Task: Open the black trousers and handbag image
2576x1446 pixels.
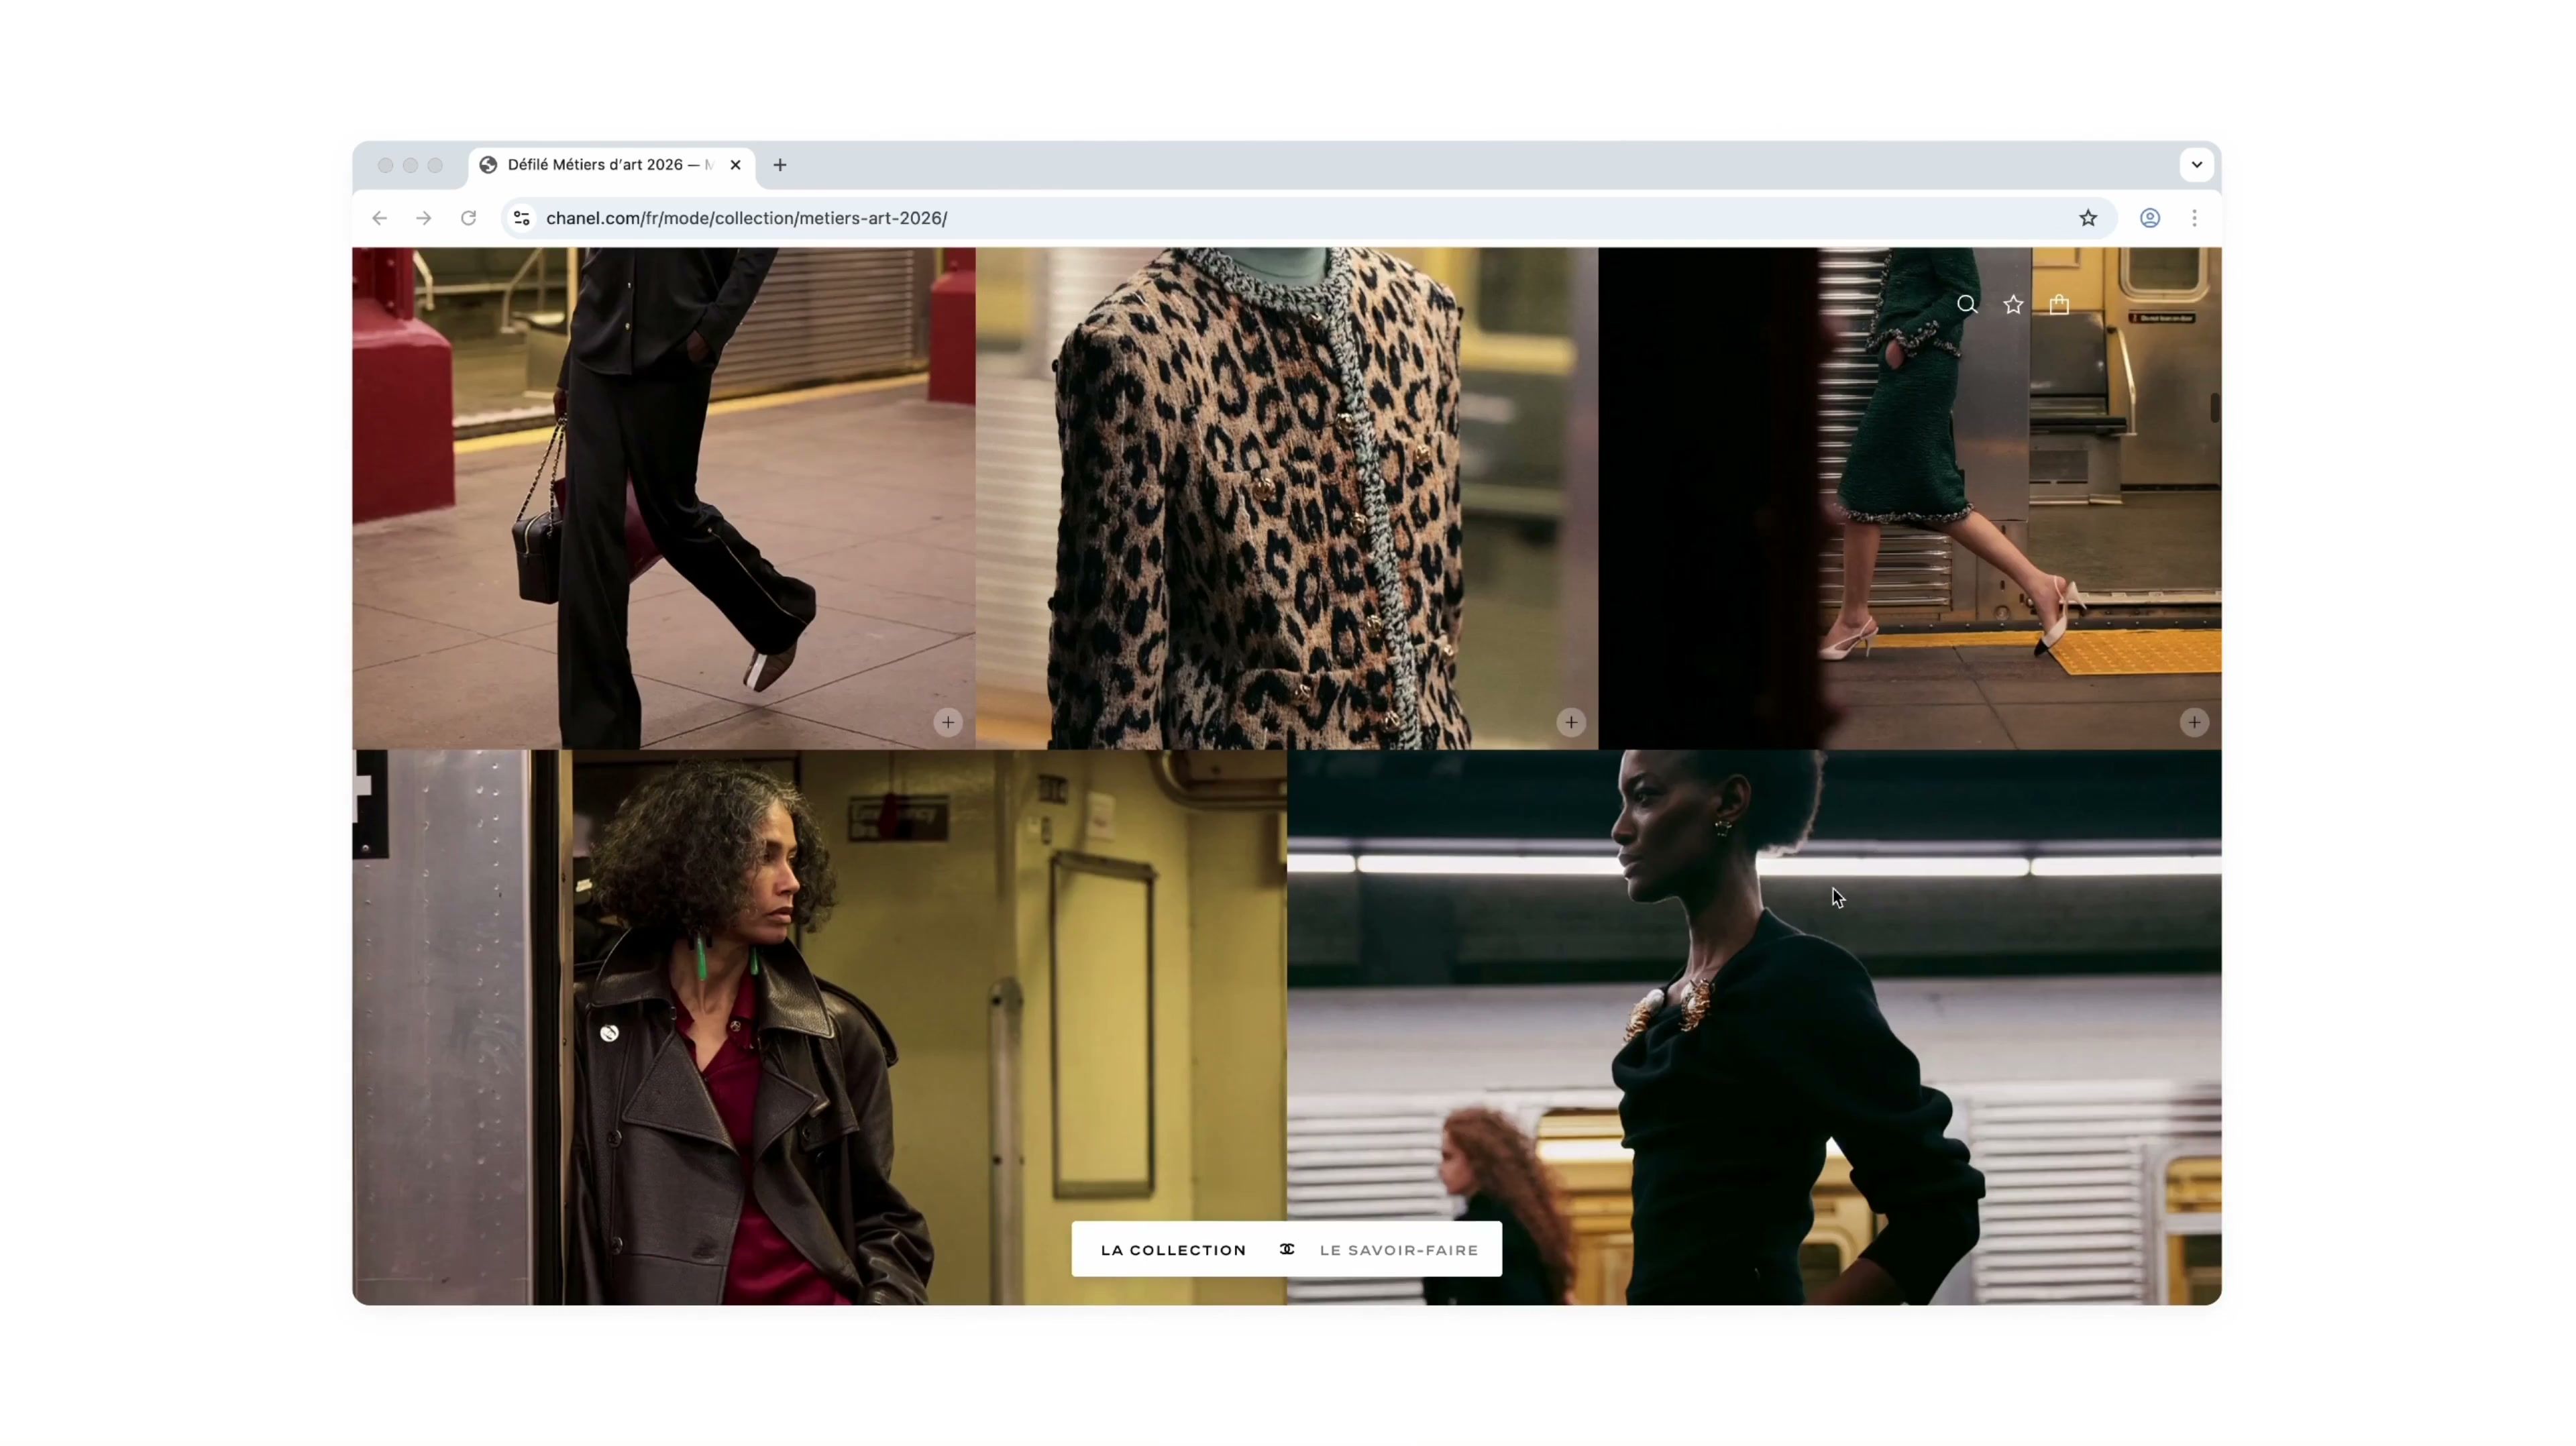Action: click(663, 498)
